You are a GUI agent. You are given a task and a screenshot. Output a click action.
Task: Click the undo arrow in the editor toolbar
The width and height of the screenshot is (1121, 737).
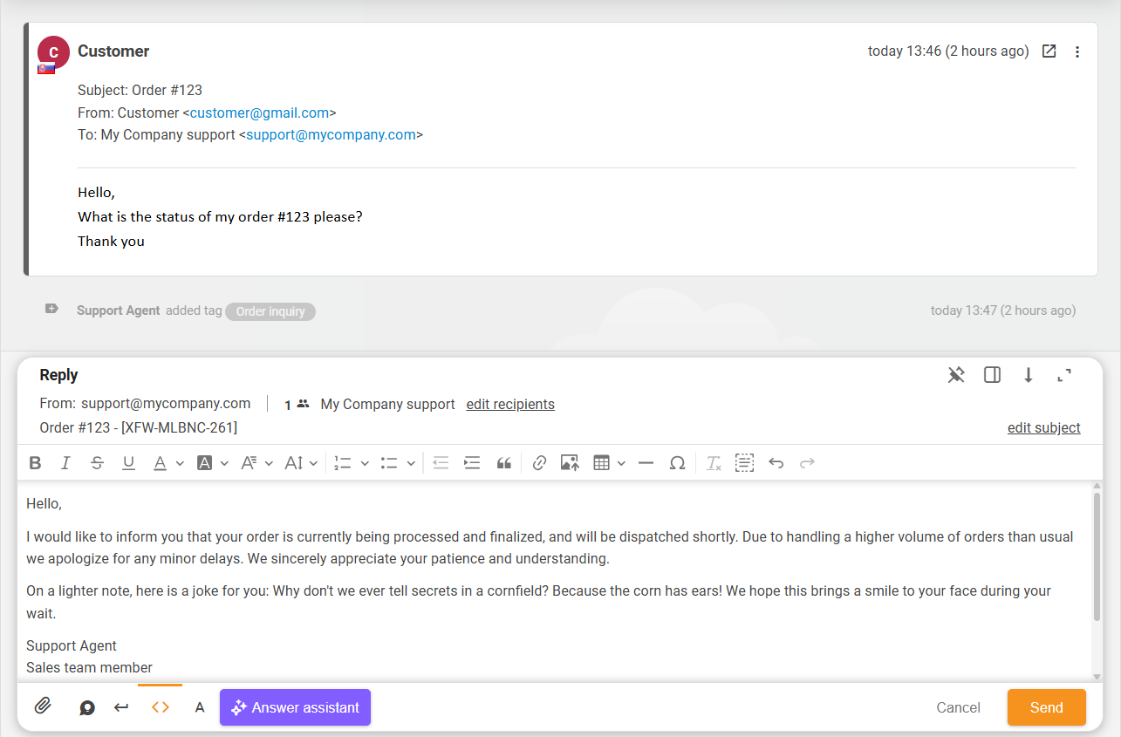(776, 463)
